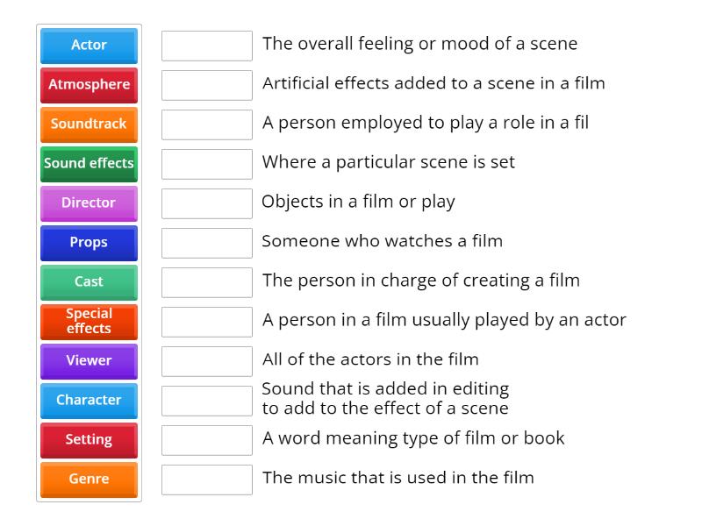Image resolution: width=702 pixels, height=526 pixels.
Task: Select the Actor word tile
Action: point(88,46)
